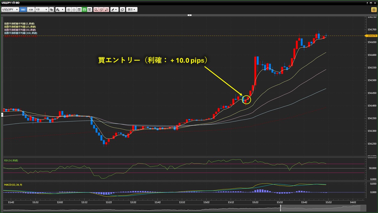The image size is (378, 213).
Task: Click the zoom out magnifier icon
Action: tap(74, 9)
